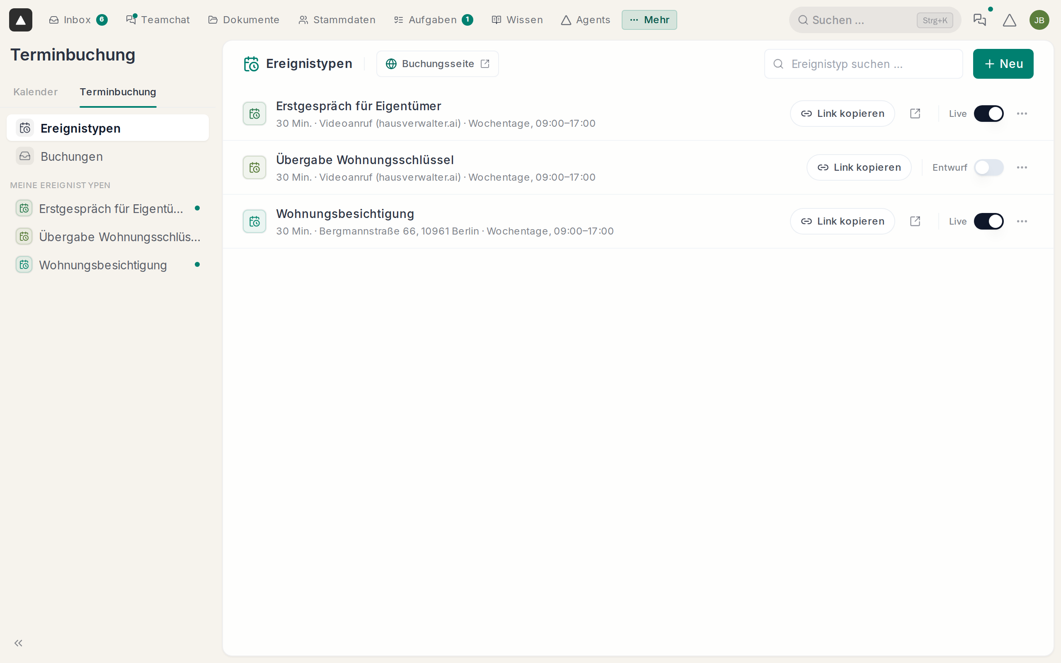Enable the Entwurf switch for Übergabe Wohnungsschlüssel
1061x663 pixels.
click(x=988, y=167)
